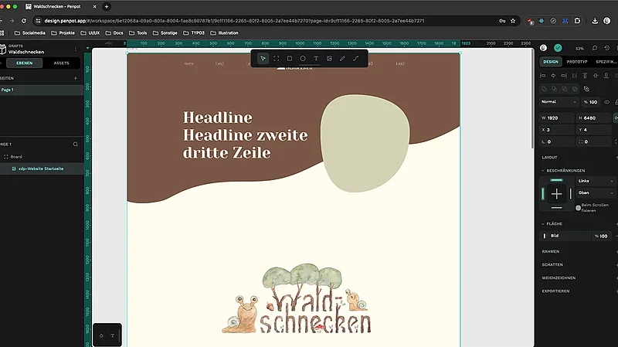This screenshot has width=618, height=347.
Task: Switch to the Assets tab
Action: [61, 63]
